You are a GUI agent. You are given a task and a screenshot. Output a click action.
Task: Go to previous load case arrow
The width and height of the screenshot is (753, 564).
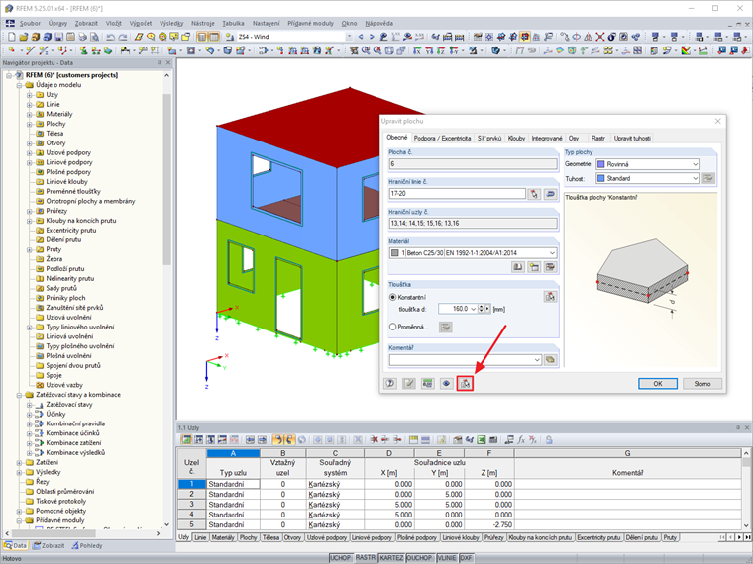tap(361, 37)
